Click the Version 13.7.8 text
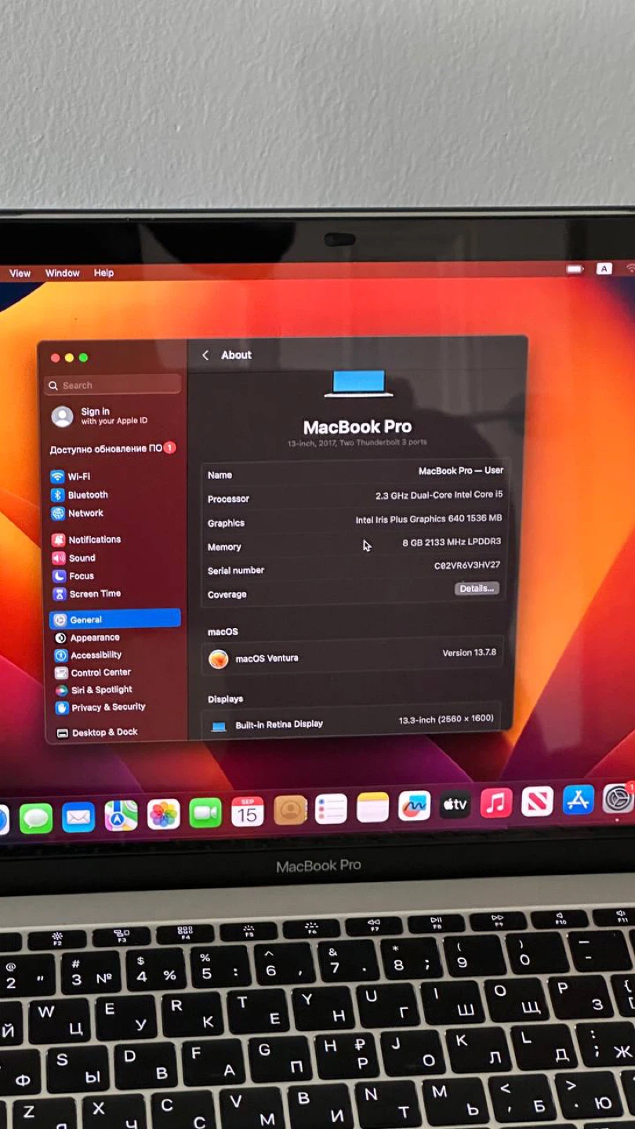635x1129 pixels. click(469, 652)
